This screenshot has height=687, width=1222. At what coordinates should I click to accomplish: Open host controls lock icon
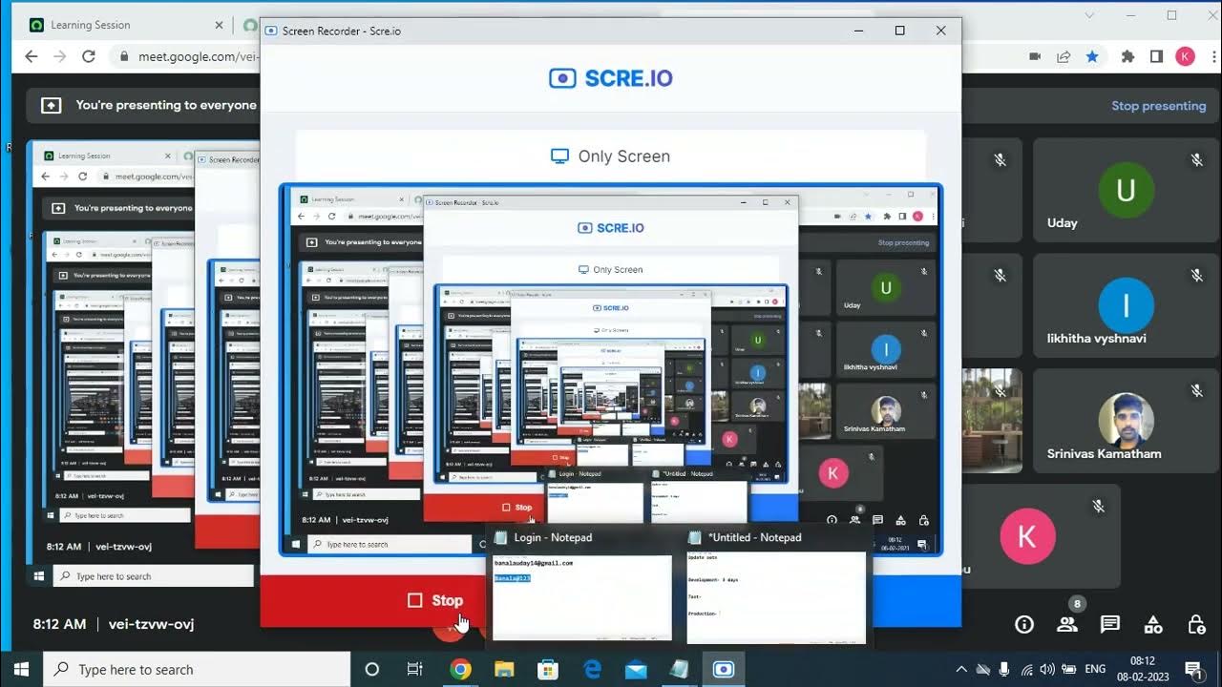[1196, 625]
